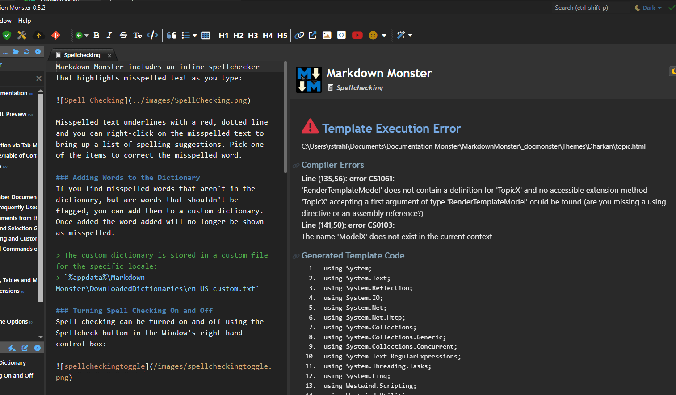Toggle dark mode theme
676x395 pixels.
(647, 8)
